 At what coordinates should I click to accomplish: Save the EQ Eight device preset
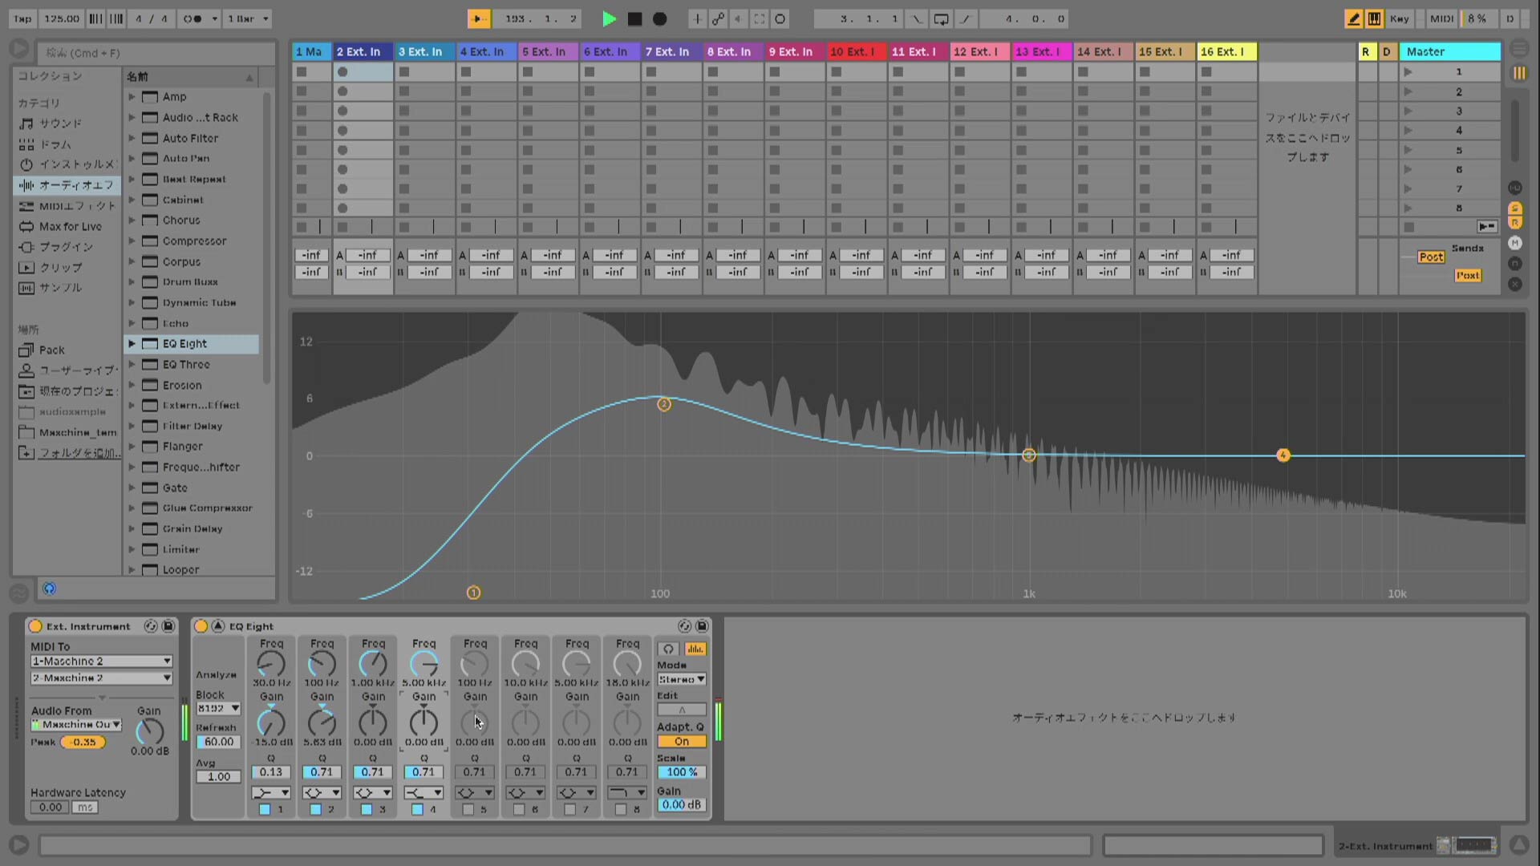click(702, 626)
